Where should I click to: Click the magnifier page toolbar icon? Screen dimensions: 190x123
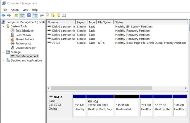point(58,15)
